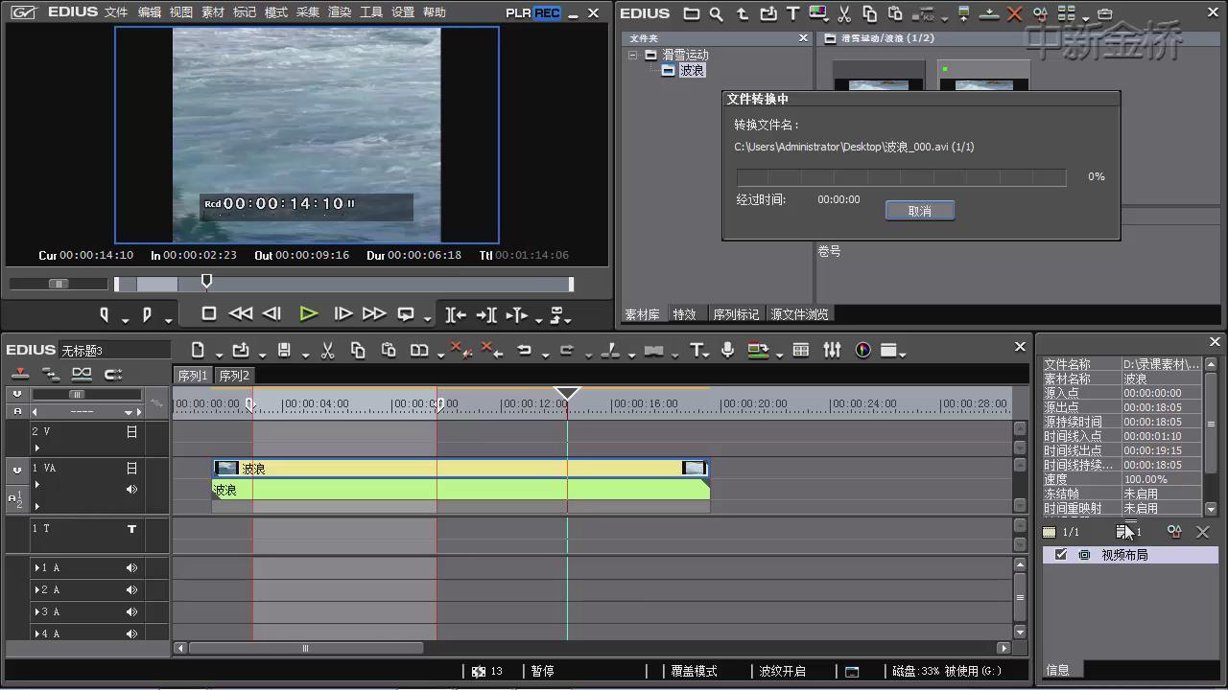Expand the 1 A audio track
This screenshot has width=1228, height=690.
coord(37,567)
